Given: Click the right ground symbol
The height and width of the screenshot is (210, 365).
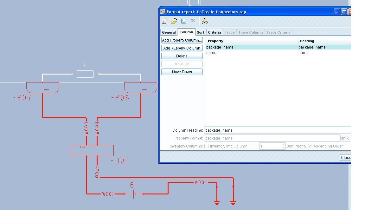Looking at the screenshot, I should tap(233, 203).
